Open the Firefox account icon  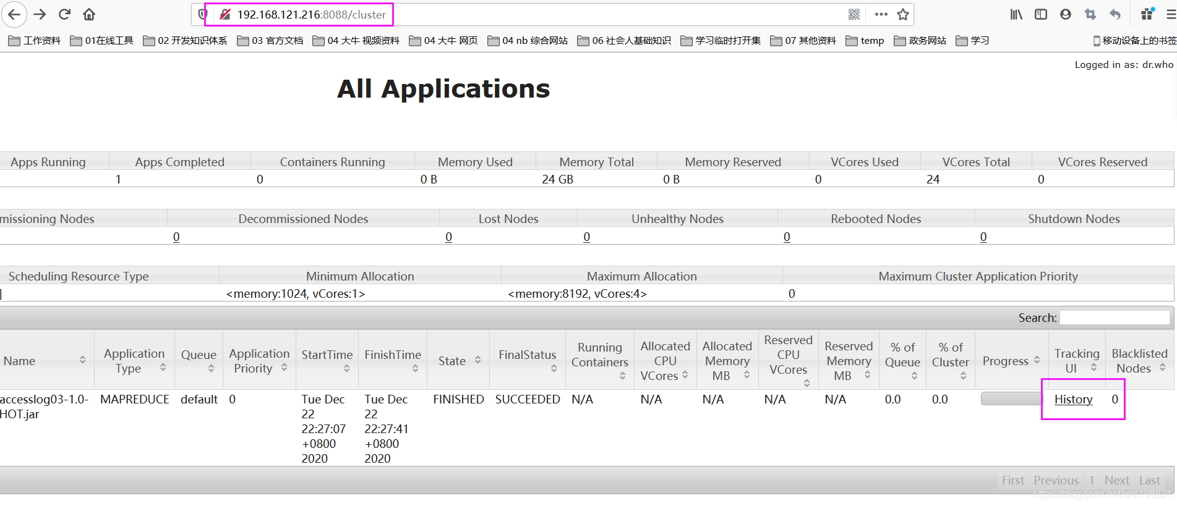click(1065, 14)
